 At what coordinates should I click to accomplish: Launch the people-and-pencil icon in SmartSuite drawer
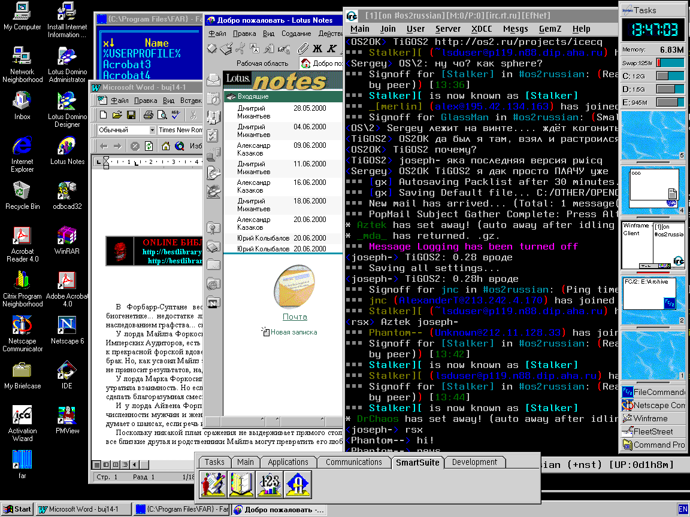pos(213,485)
